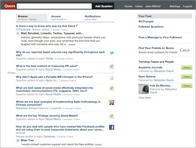Click Logout in top navigation
Screen dimensions: 196x148
[188, 6]
